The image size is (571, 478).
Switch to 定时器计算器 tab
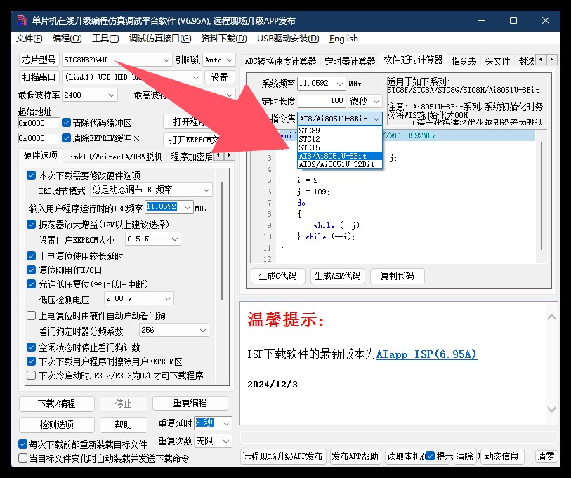(350, 61)
